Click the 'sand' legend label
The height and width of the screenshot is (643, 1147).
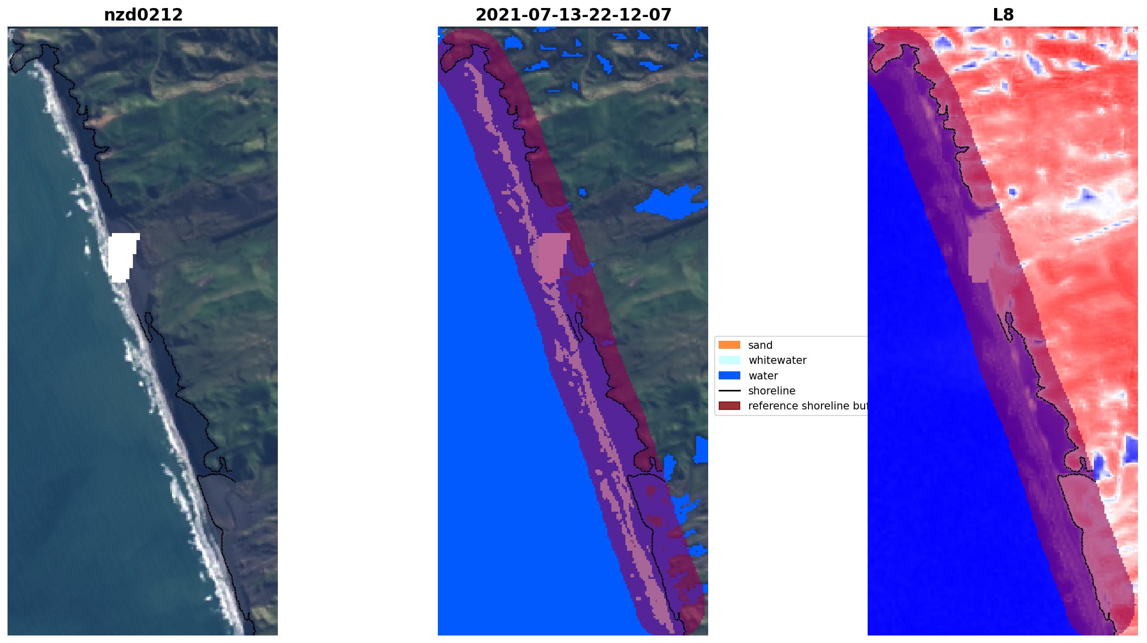(760, 345)
